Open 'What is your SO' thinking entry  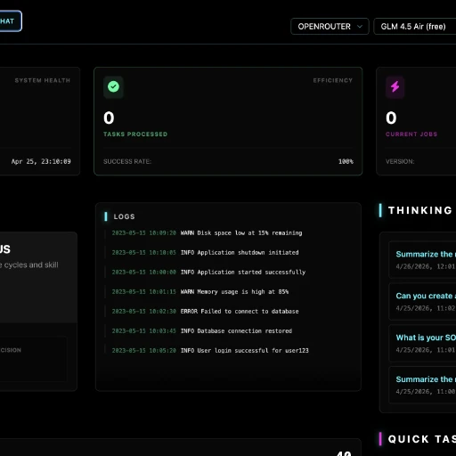click(x=422, y=344)
